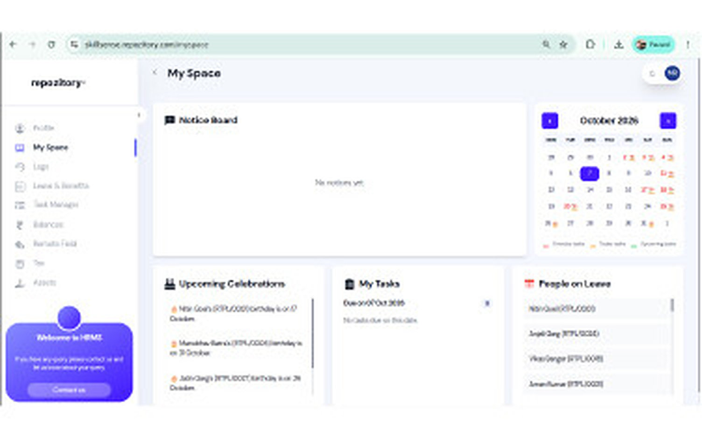The height and width of the screenshot is (439, 702).
Task: Open the browser profile chip
Action: point(653,44)
